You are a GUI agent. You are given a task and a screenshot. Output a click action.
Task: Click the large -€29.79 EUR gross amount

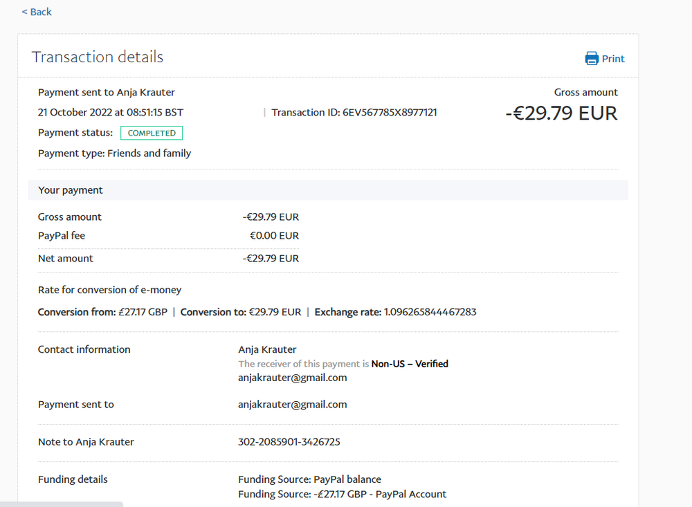pyautogui.click(x=561, y=113)
